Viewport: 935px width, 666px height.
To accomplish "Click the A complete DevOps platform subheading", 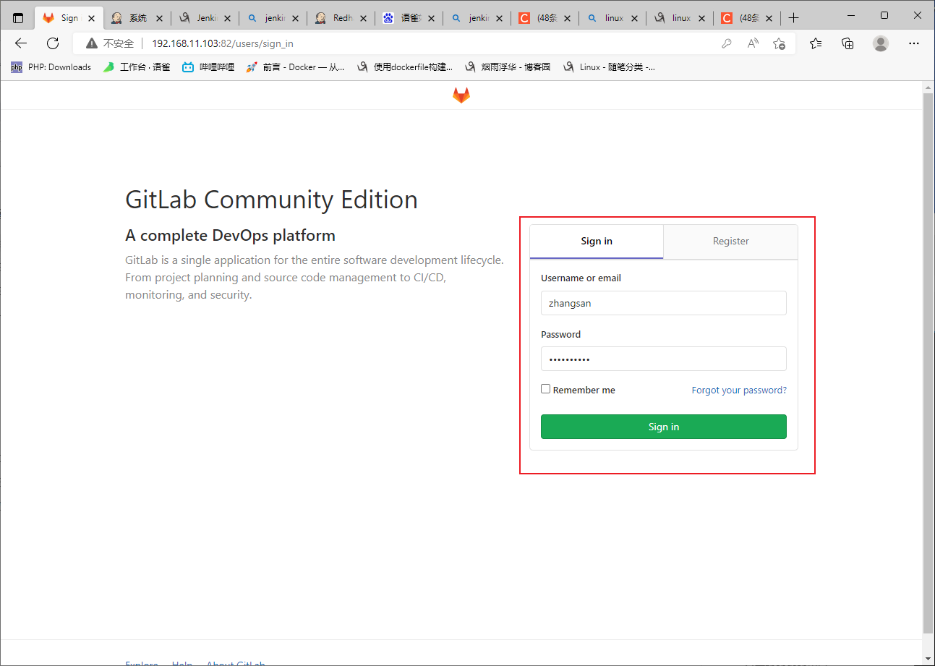I will click(x=230, y=235).
